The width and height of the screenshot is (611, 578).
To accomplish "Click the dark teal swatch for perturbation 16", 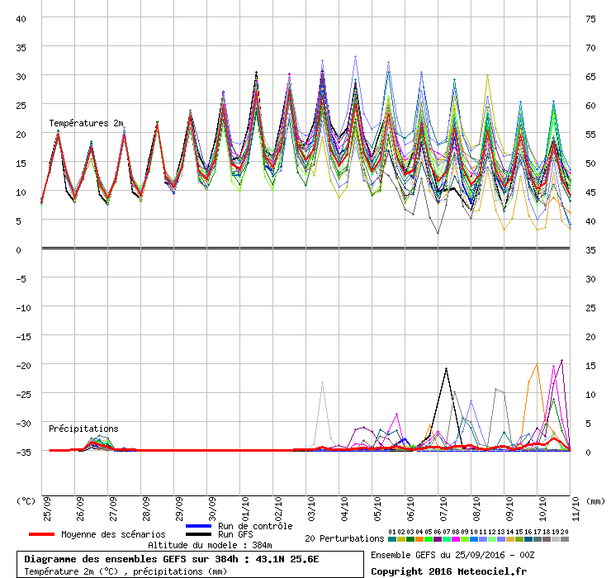I will (x=528, y=539).
